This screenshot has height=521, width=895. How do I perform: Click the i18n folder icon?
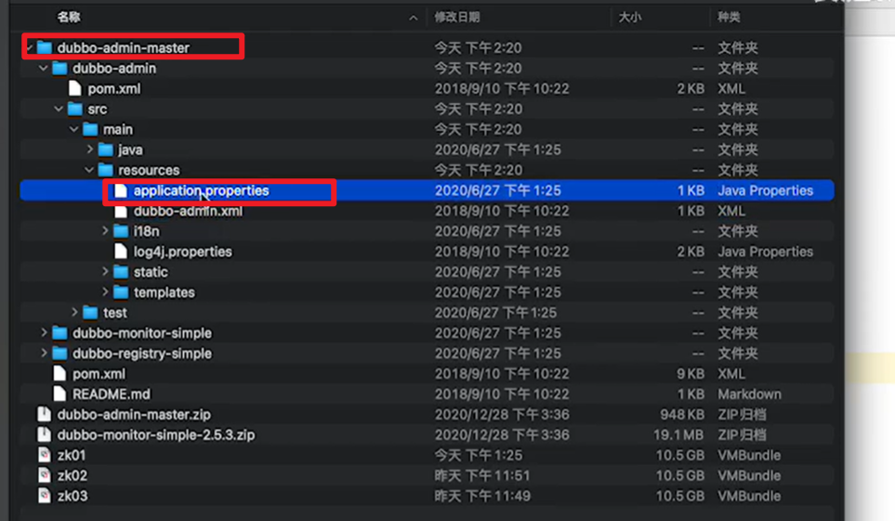click(121, 231)
